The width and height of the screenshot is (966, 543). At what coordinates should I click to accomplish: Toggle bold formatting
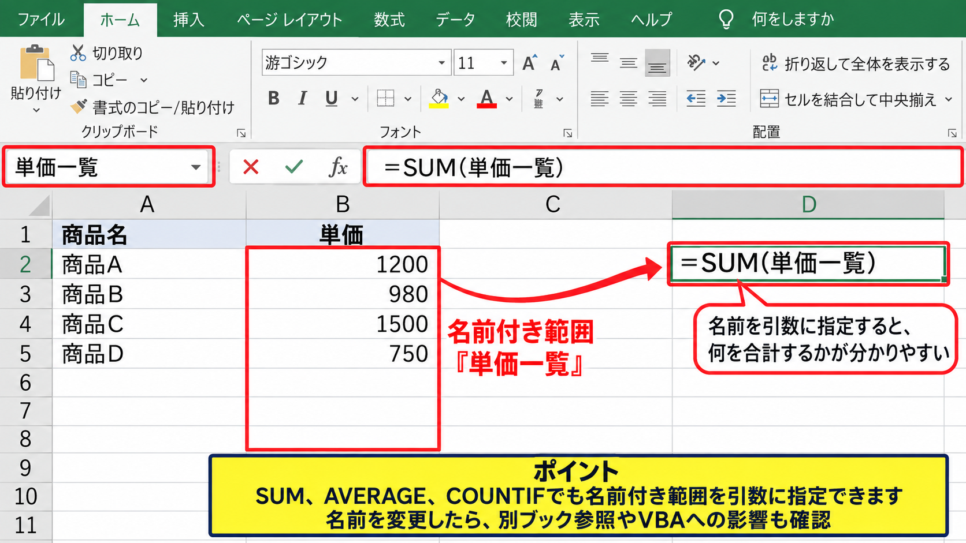[x=274, y=99]
